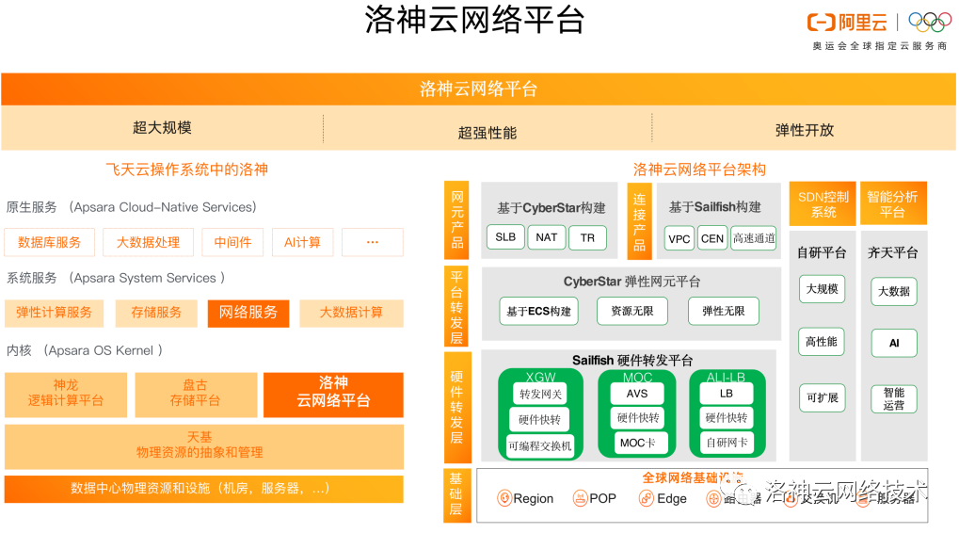
Task: Select the 高性能 box under 自研平台
Action: coord(822,342)
